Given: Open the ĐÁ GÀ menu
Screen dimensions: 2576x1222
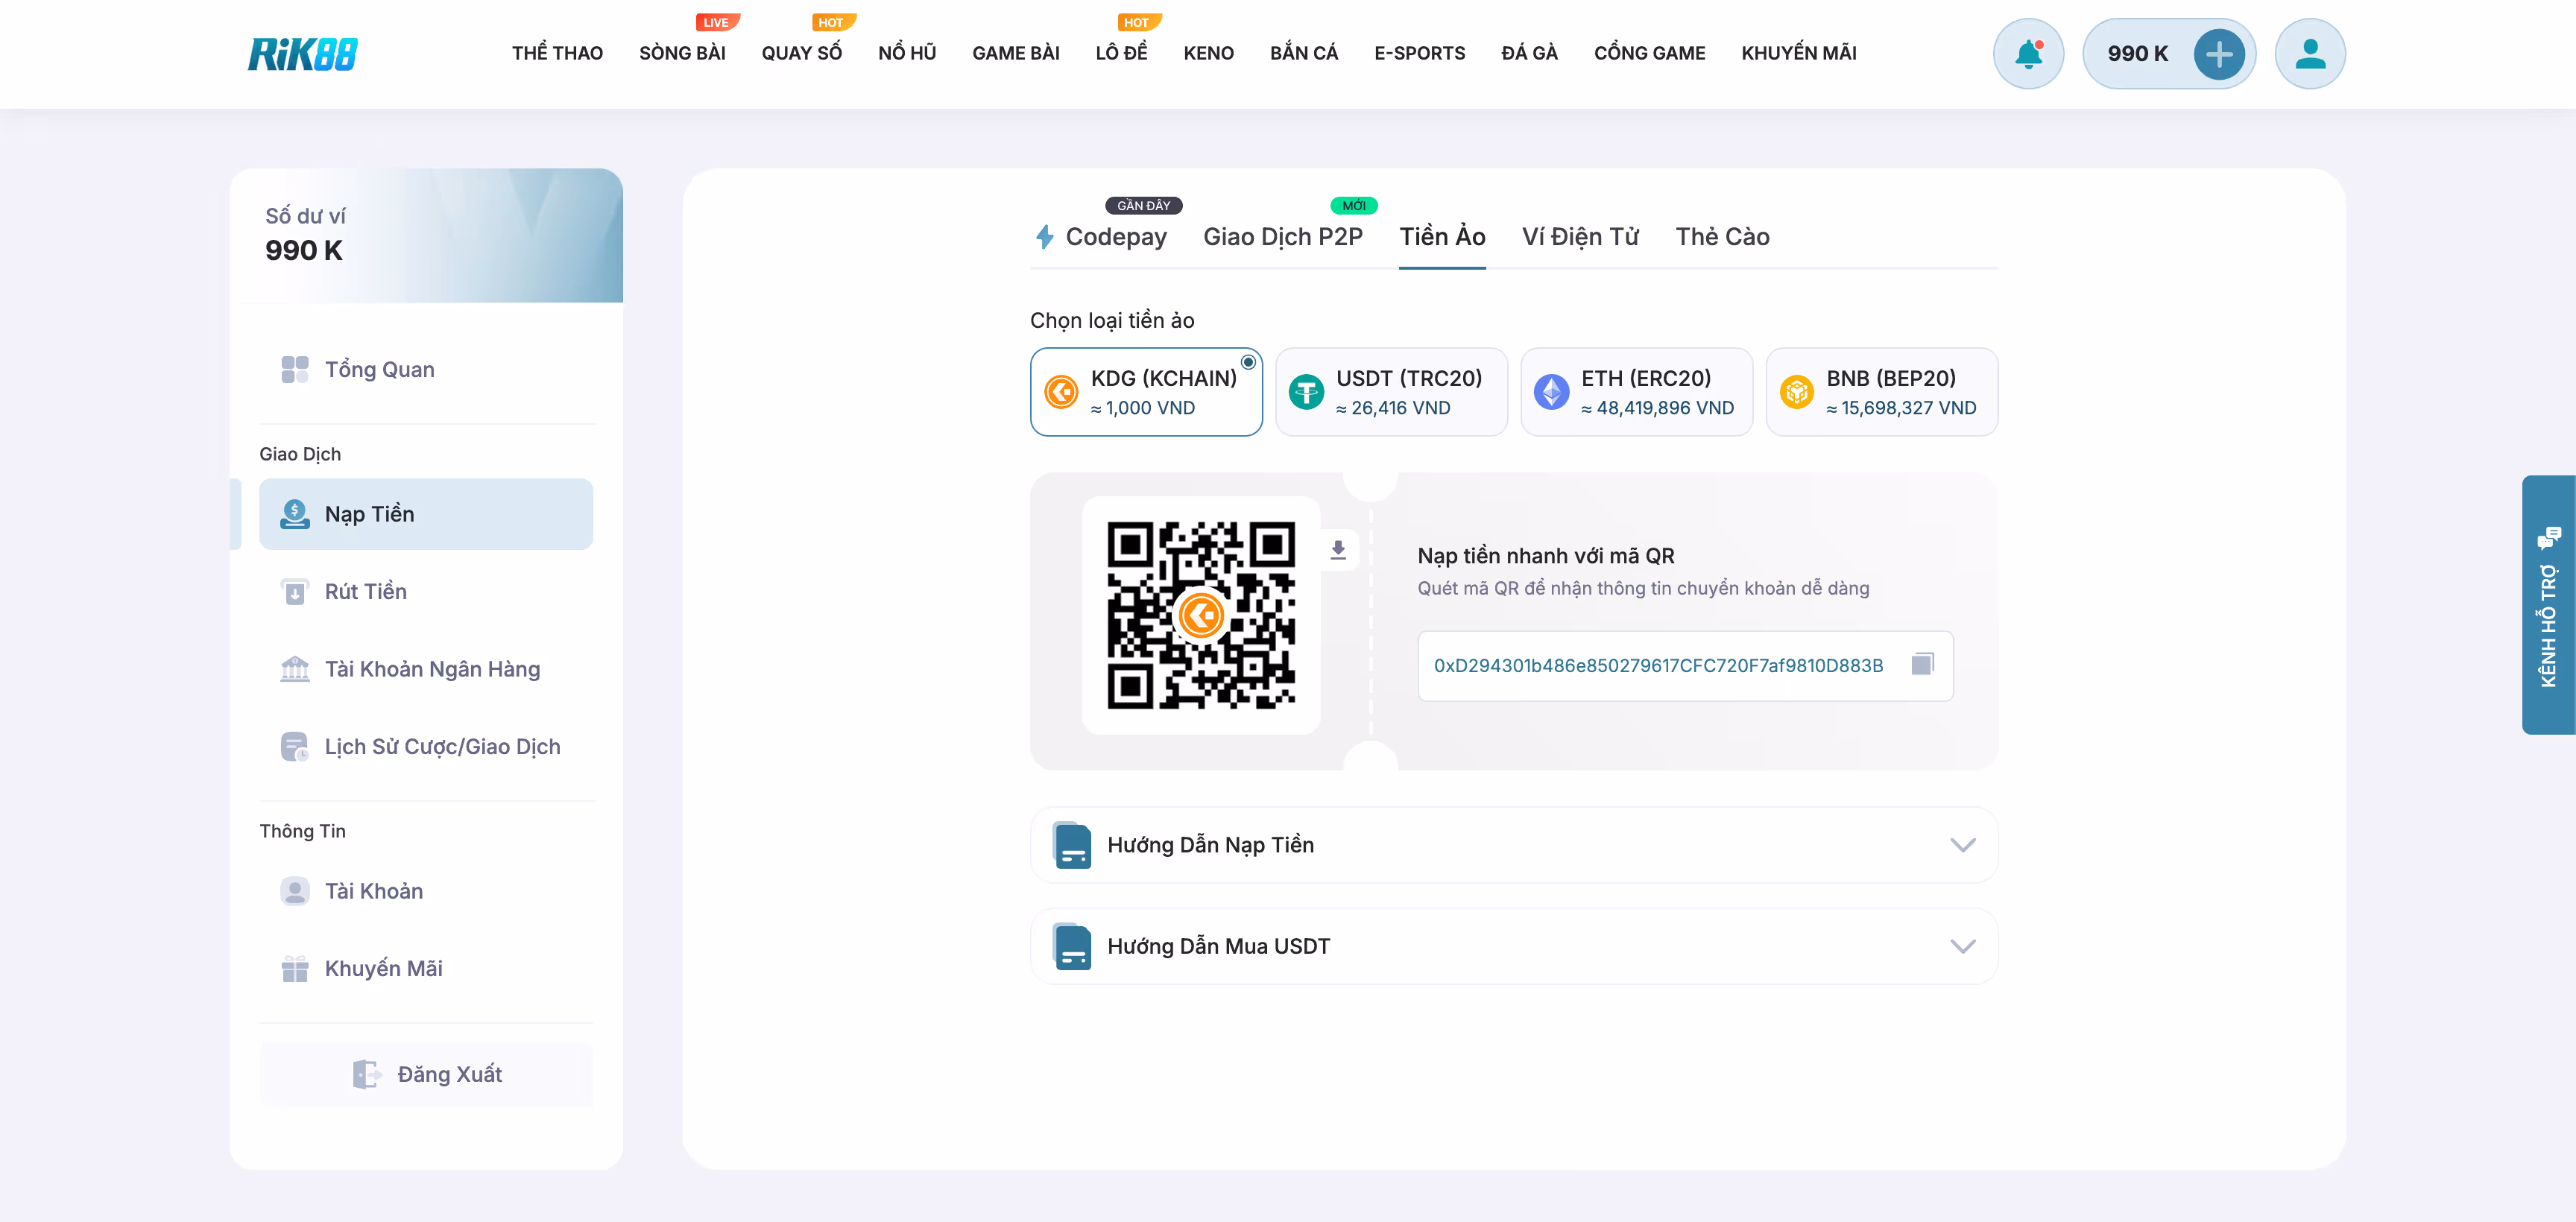Looking at the screenshot, I should coord(1529,53).
